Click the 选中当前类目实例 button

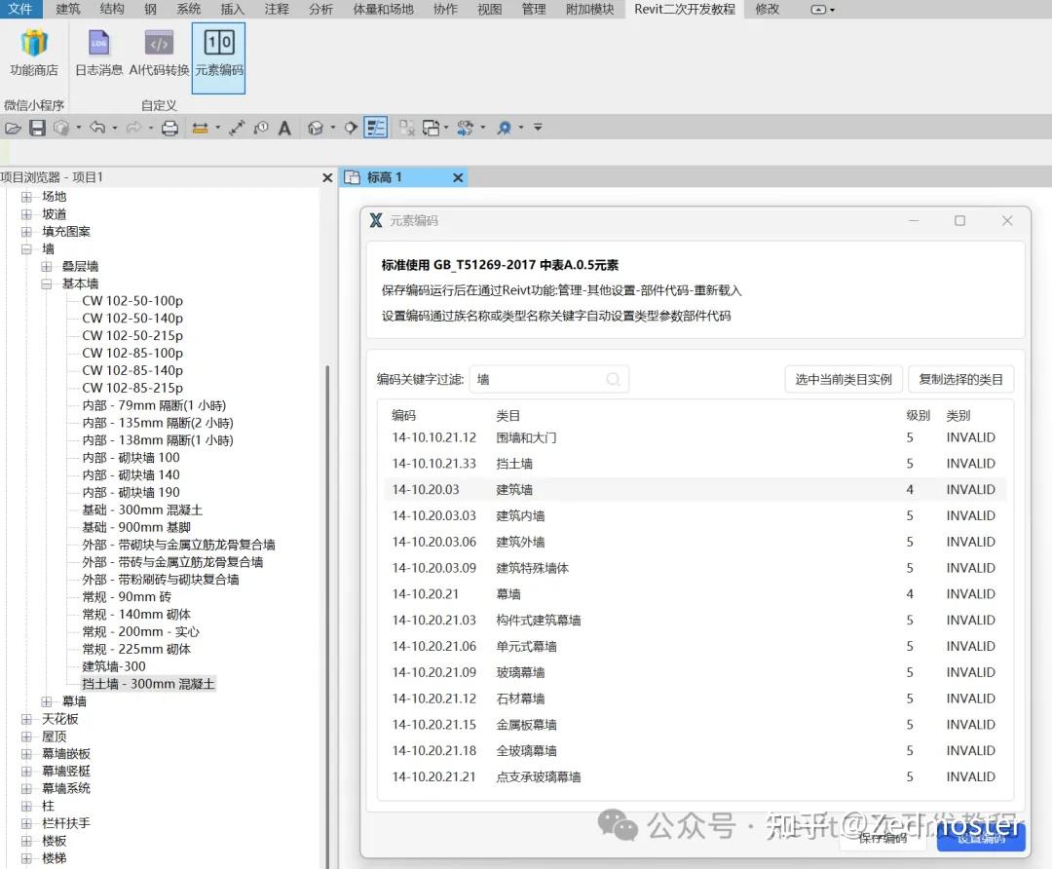[844, 379]
